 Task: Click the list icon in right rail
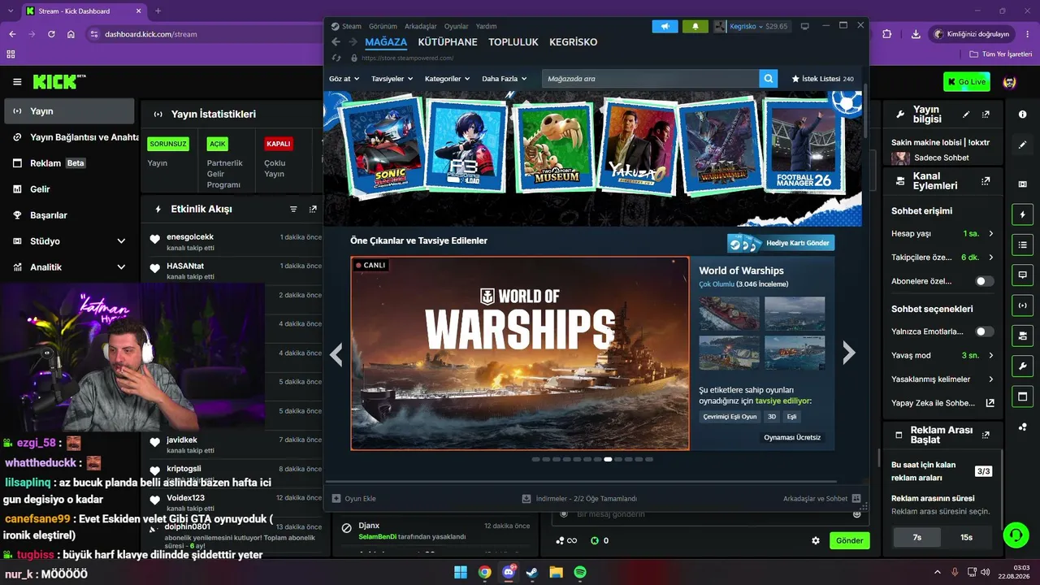tap(1022, 245)
